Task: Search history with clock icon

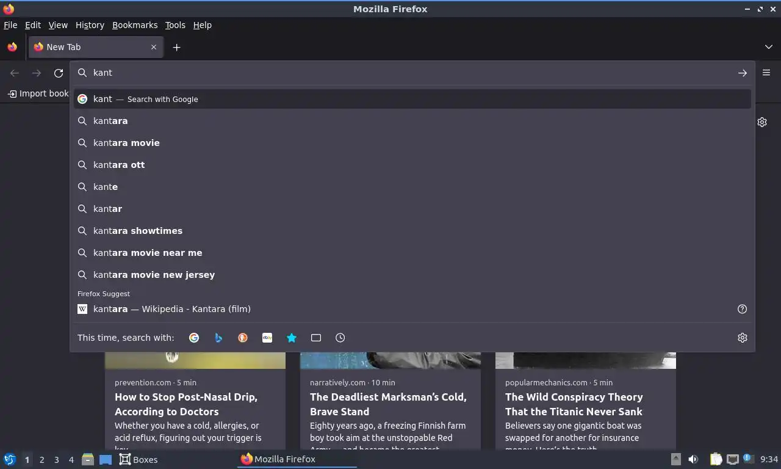Action: pos(340,338)
